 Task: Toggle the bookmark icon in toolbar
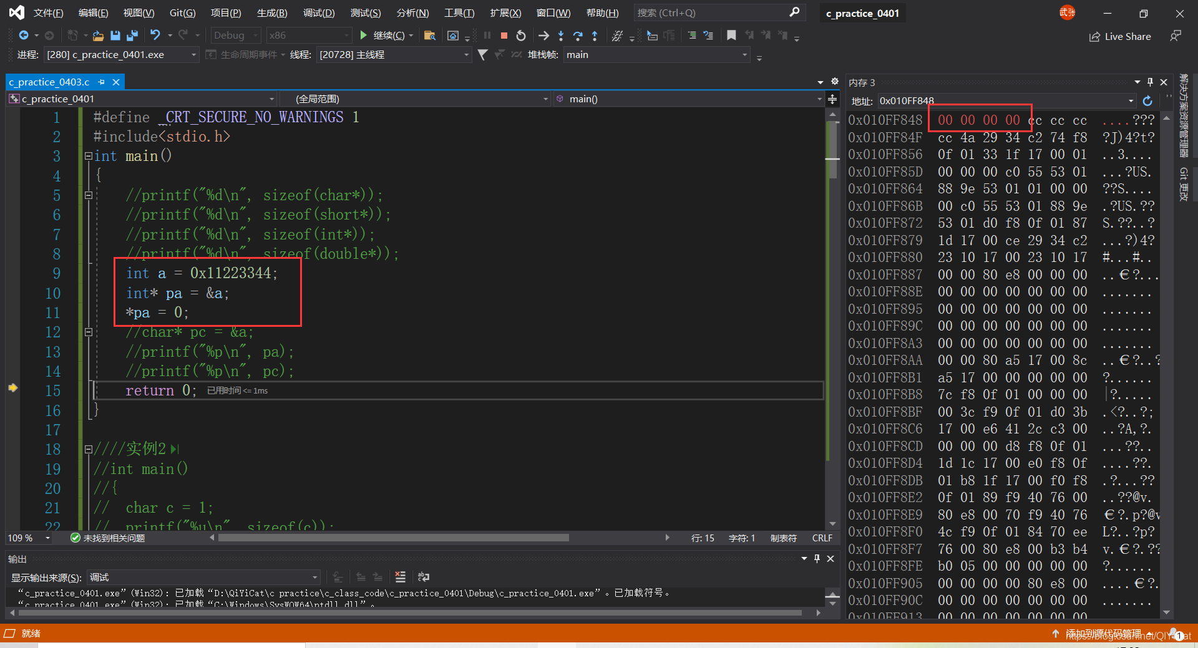[x=731, y=36]
